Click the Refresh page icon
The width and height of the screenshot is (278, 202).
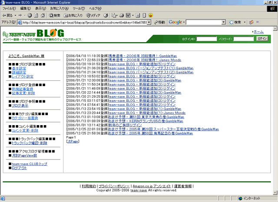point(36,15)
